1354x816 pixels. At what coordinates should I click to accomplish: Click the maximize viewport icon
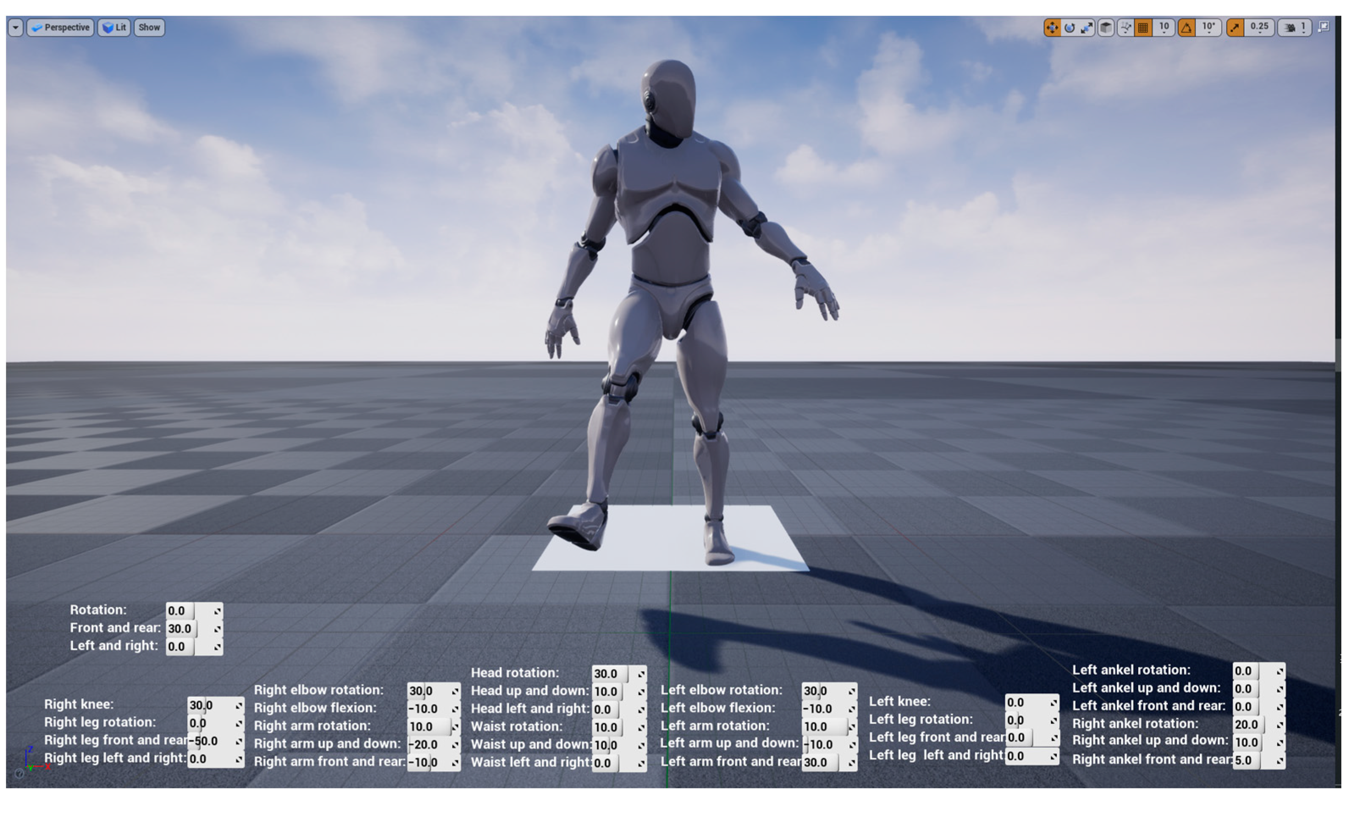tap(1323, 26)
